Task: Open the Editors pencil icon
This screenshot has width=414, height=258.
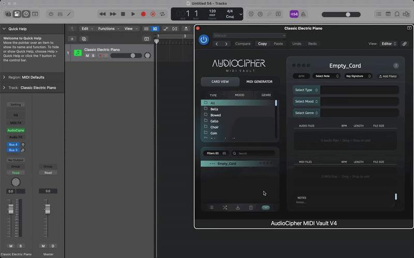Action: point(69,14)
